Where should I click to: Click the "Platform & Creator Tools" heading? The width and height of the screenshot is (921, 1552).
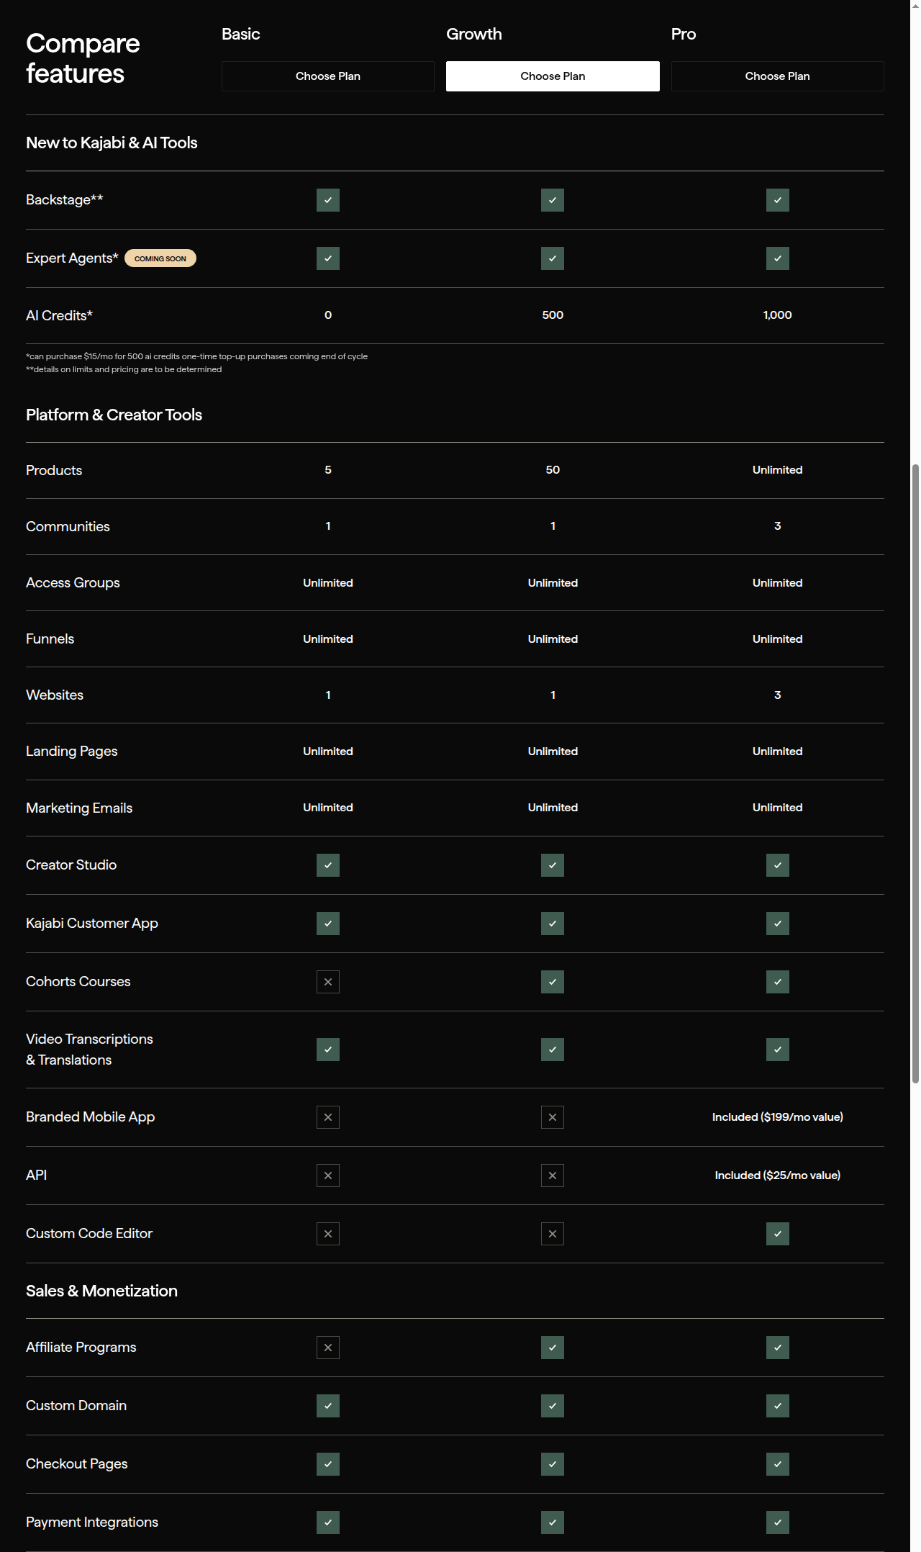[114, 415]
